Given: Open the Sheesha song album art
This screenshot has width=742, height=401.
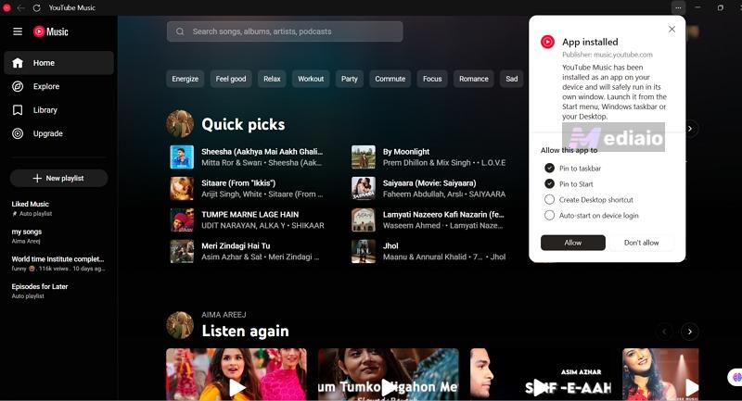Looking at the screenshot, I should 182,157.
